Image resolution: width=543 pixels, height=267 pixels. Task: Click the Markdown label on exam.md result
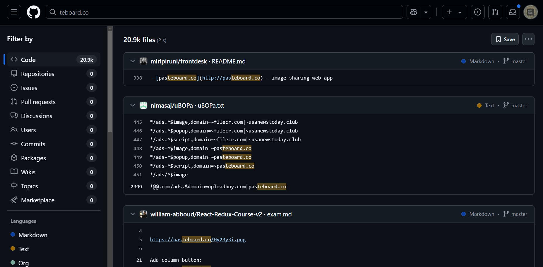point(482,214)
